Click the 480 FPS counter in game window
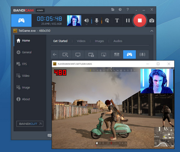 coord(60,73)
